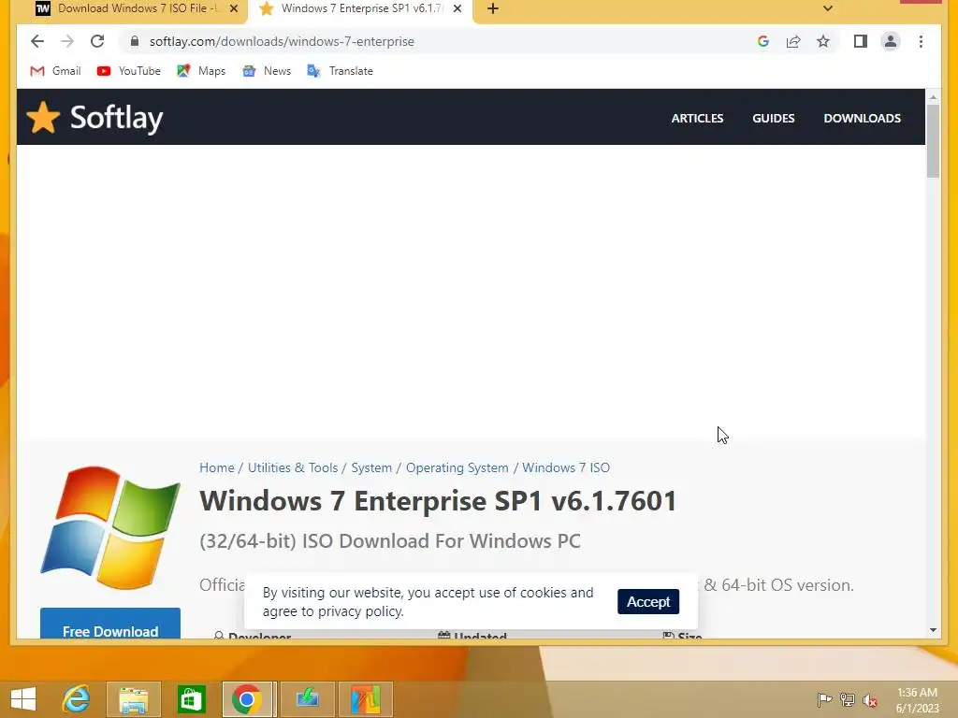Click the browser forward arrow
The width and height of the screenshot is (958, 718).
click(x=67, y=41)
